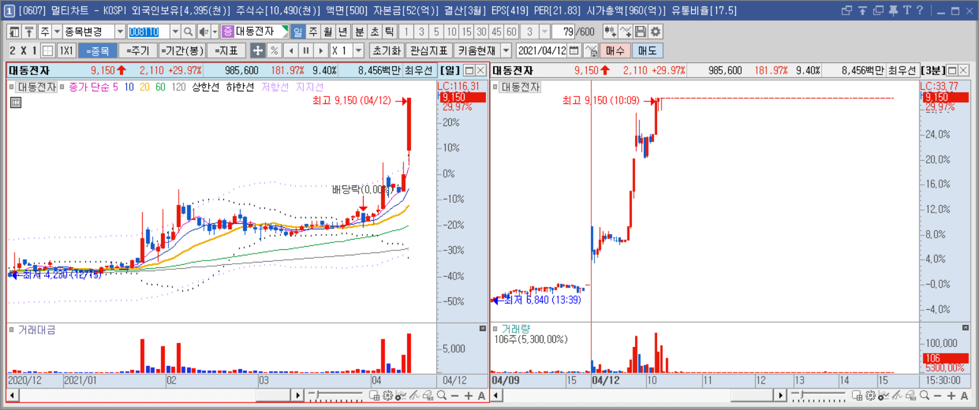Select the 60-minute interval button
This screenshot has width=979, height=410.
[x=512, y=32]
